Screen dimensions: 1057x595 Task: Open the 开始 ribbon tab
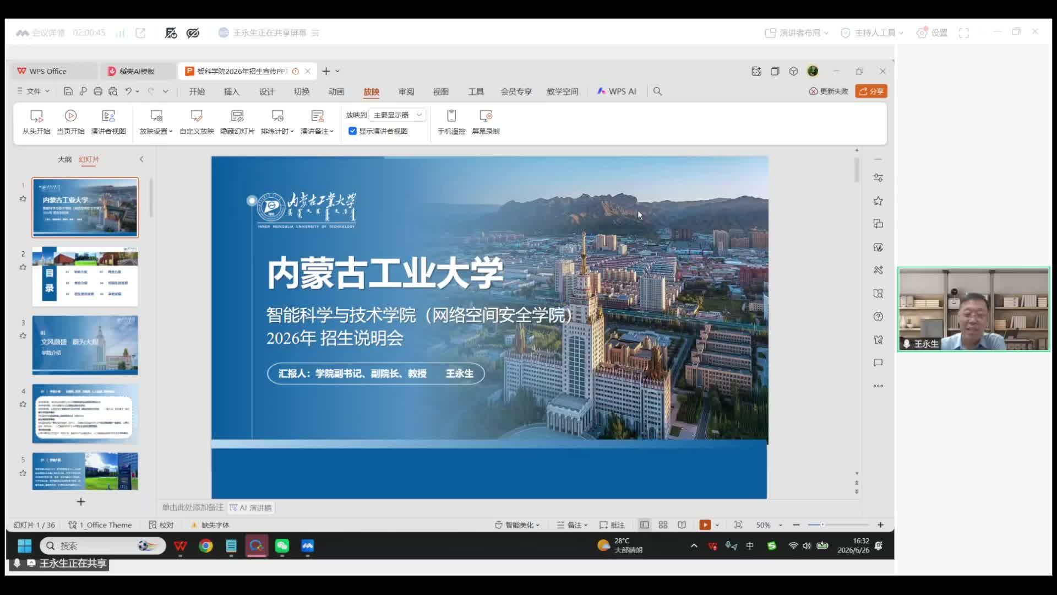point(197,91)
